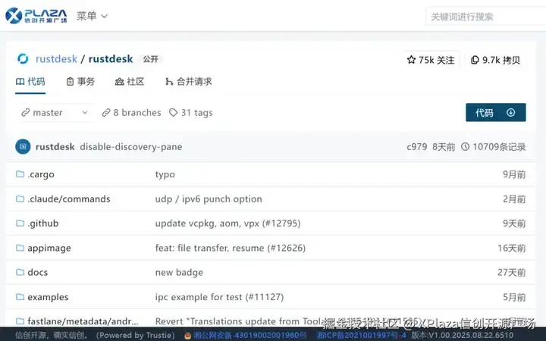Switch to the 合并请求 tab
Viewport: 546px width, 341px height.
(188, 81)
